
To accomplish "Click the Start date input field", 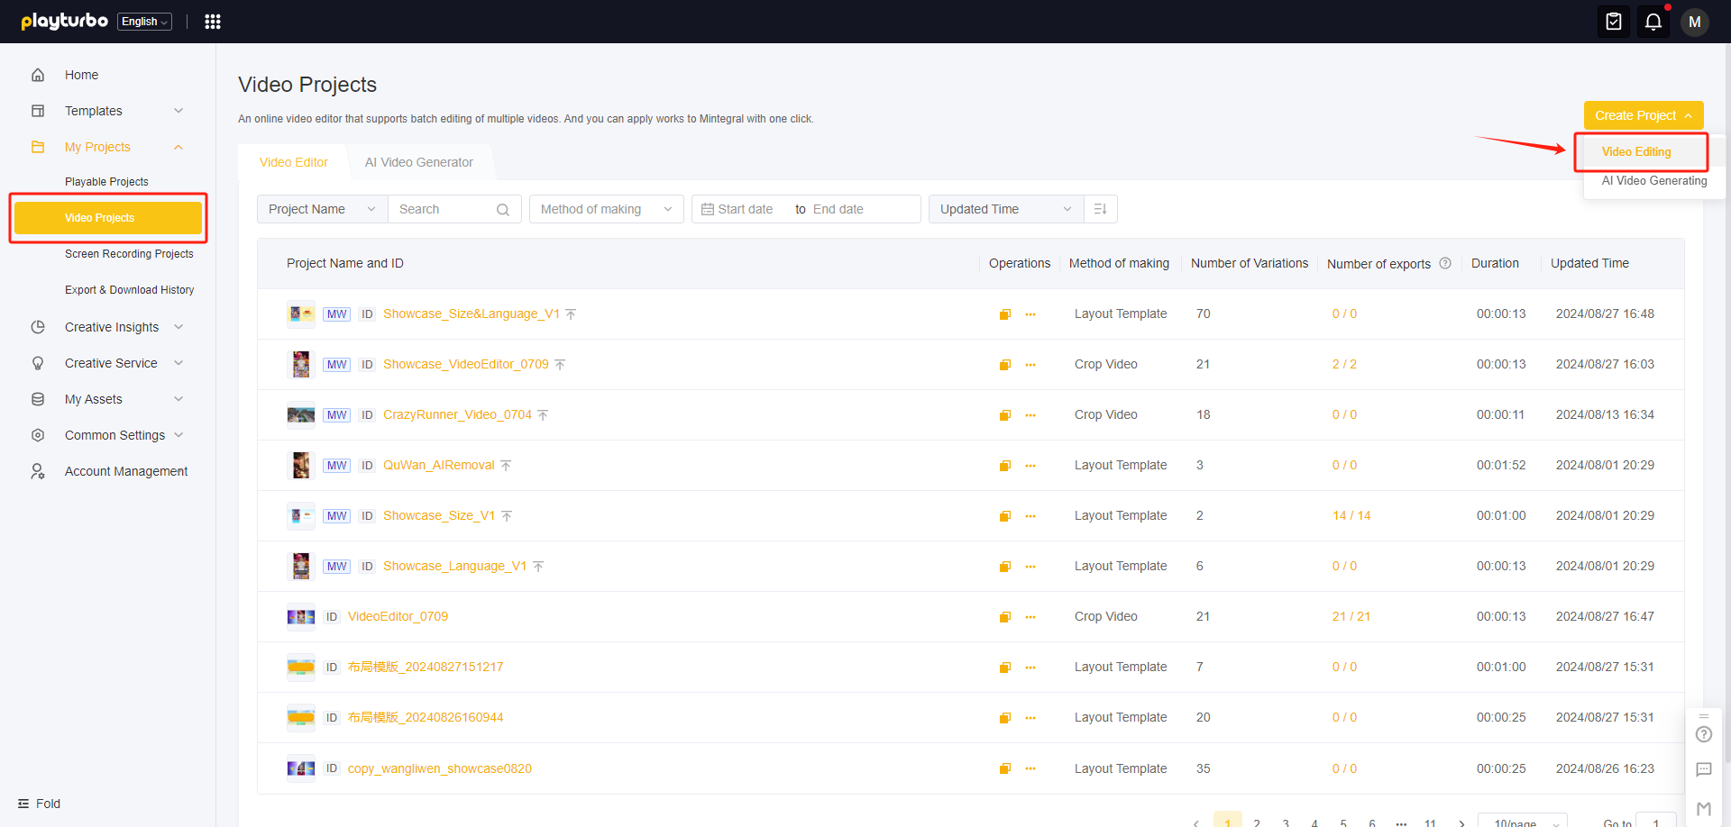I will click(x=746, y=209).
